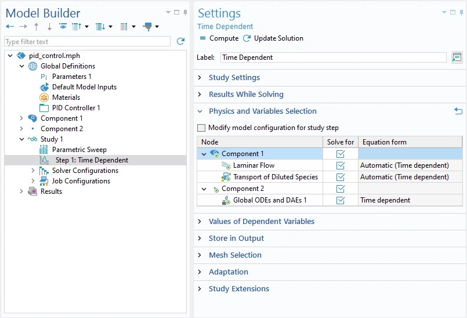467x318 pixels.
Task: Toggle Solve for Global ODEs and DAEs 1
Action: [341, 200]
